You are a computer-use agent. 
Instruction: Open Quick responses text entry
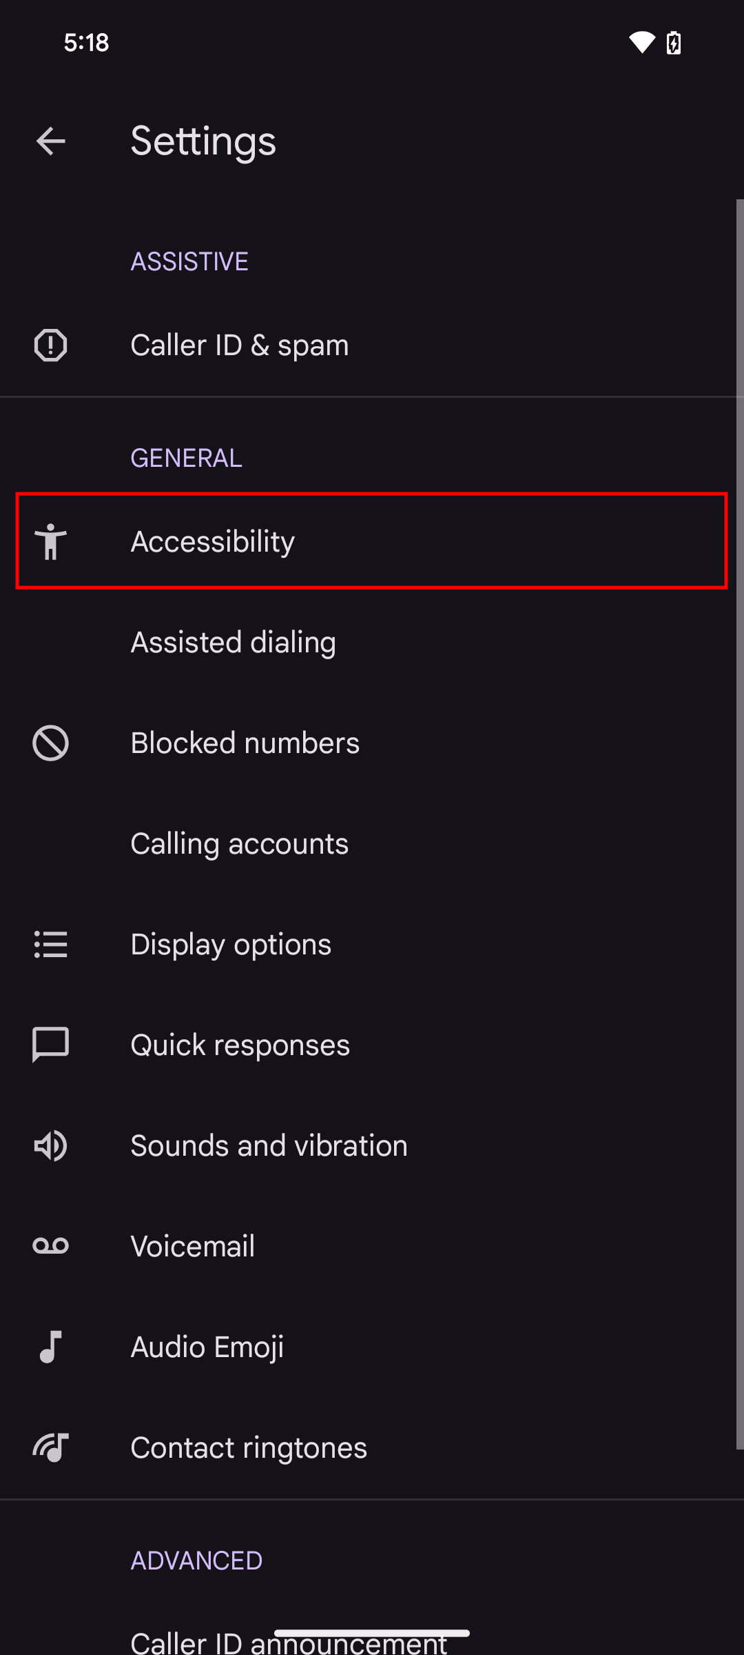click(240, 1045)
